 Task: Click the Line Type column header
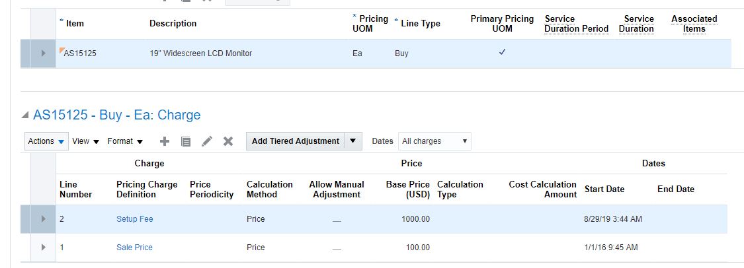(421, 24)
